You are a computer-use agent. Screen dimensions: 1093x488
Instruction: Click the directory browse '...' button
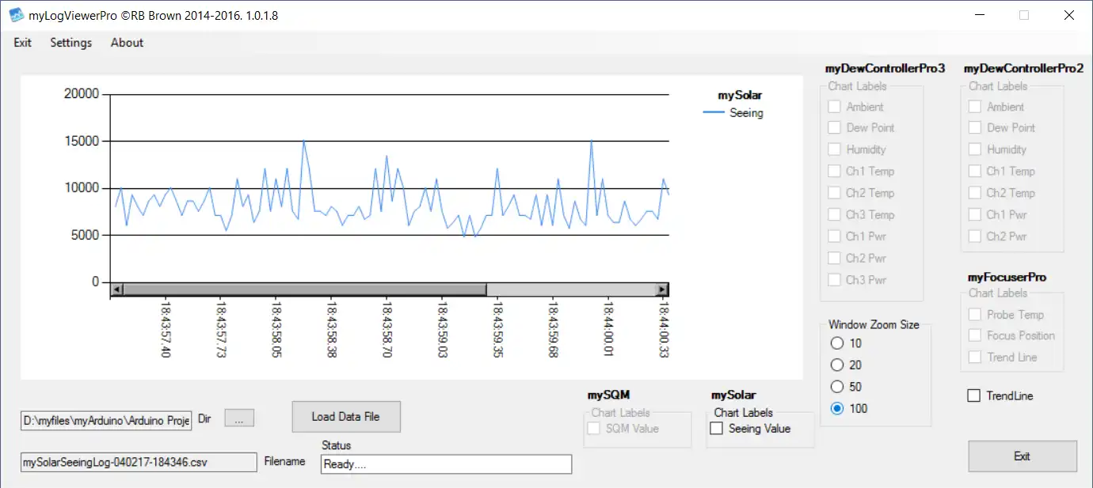pos(239,419)
